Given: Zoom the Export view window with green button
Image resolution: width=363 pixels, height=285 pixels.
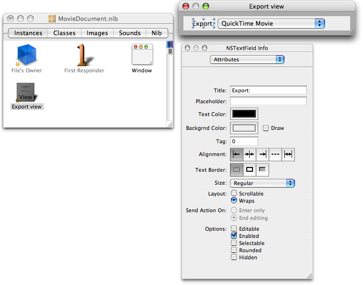Looking at the screenshot, I should [206, 6].
